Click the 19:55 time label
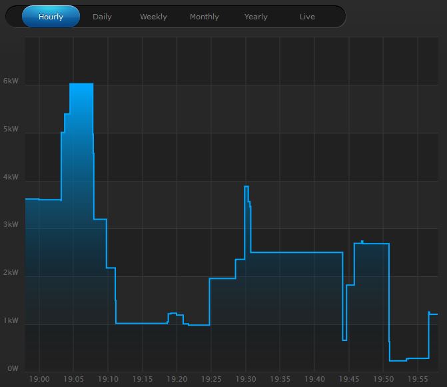The height and width of the screenshot is (387, 447). (x=418, y=379)
